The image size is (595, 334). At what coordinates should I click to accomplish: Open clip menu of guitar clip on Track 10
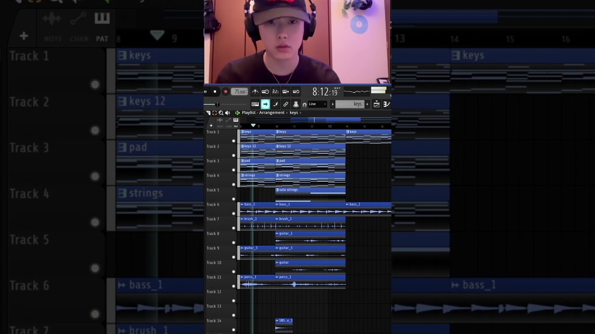(x=278, y=263)
